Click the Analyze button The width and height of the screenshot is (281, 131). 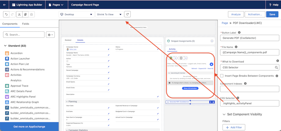click(236, 14)
